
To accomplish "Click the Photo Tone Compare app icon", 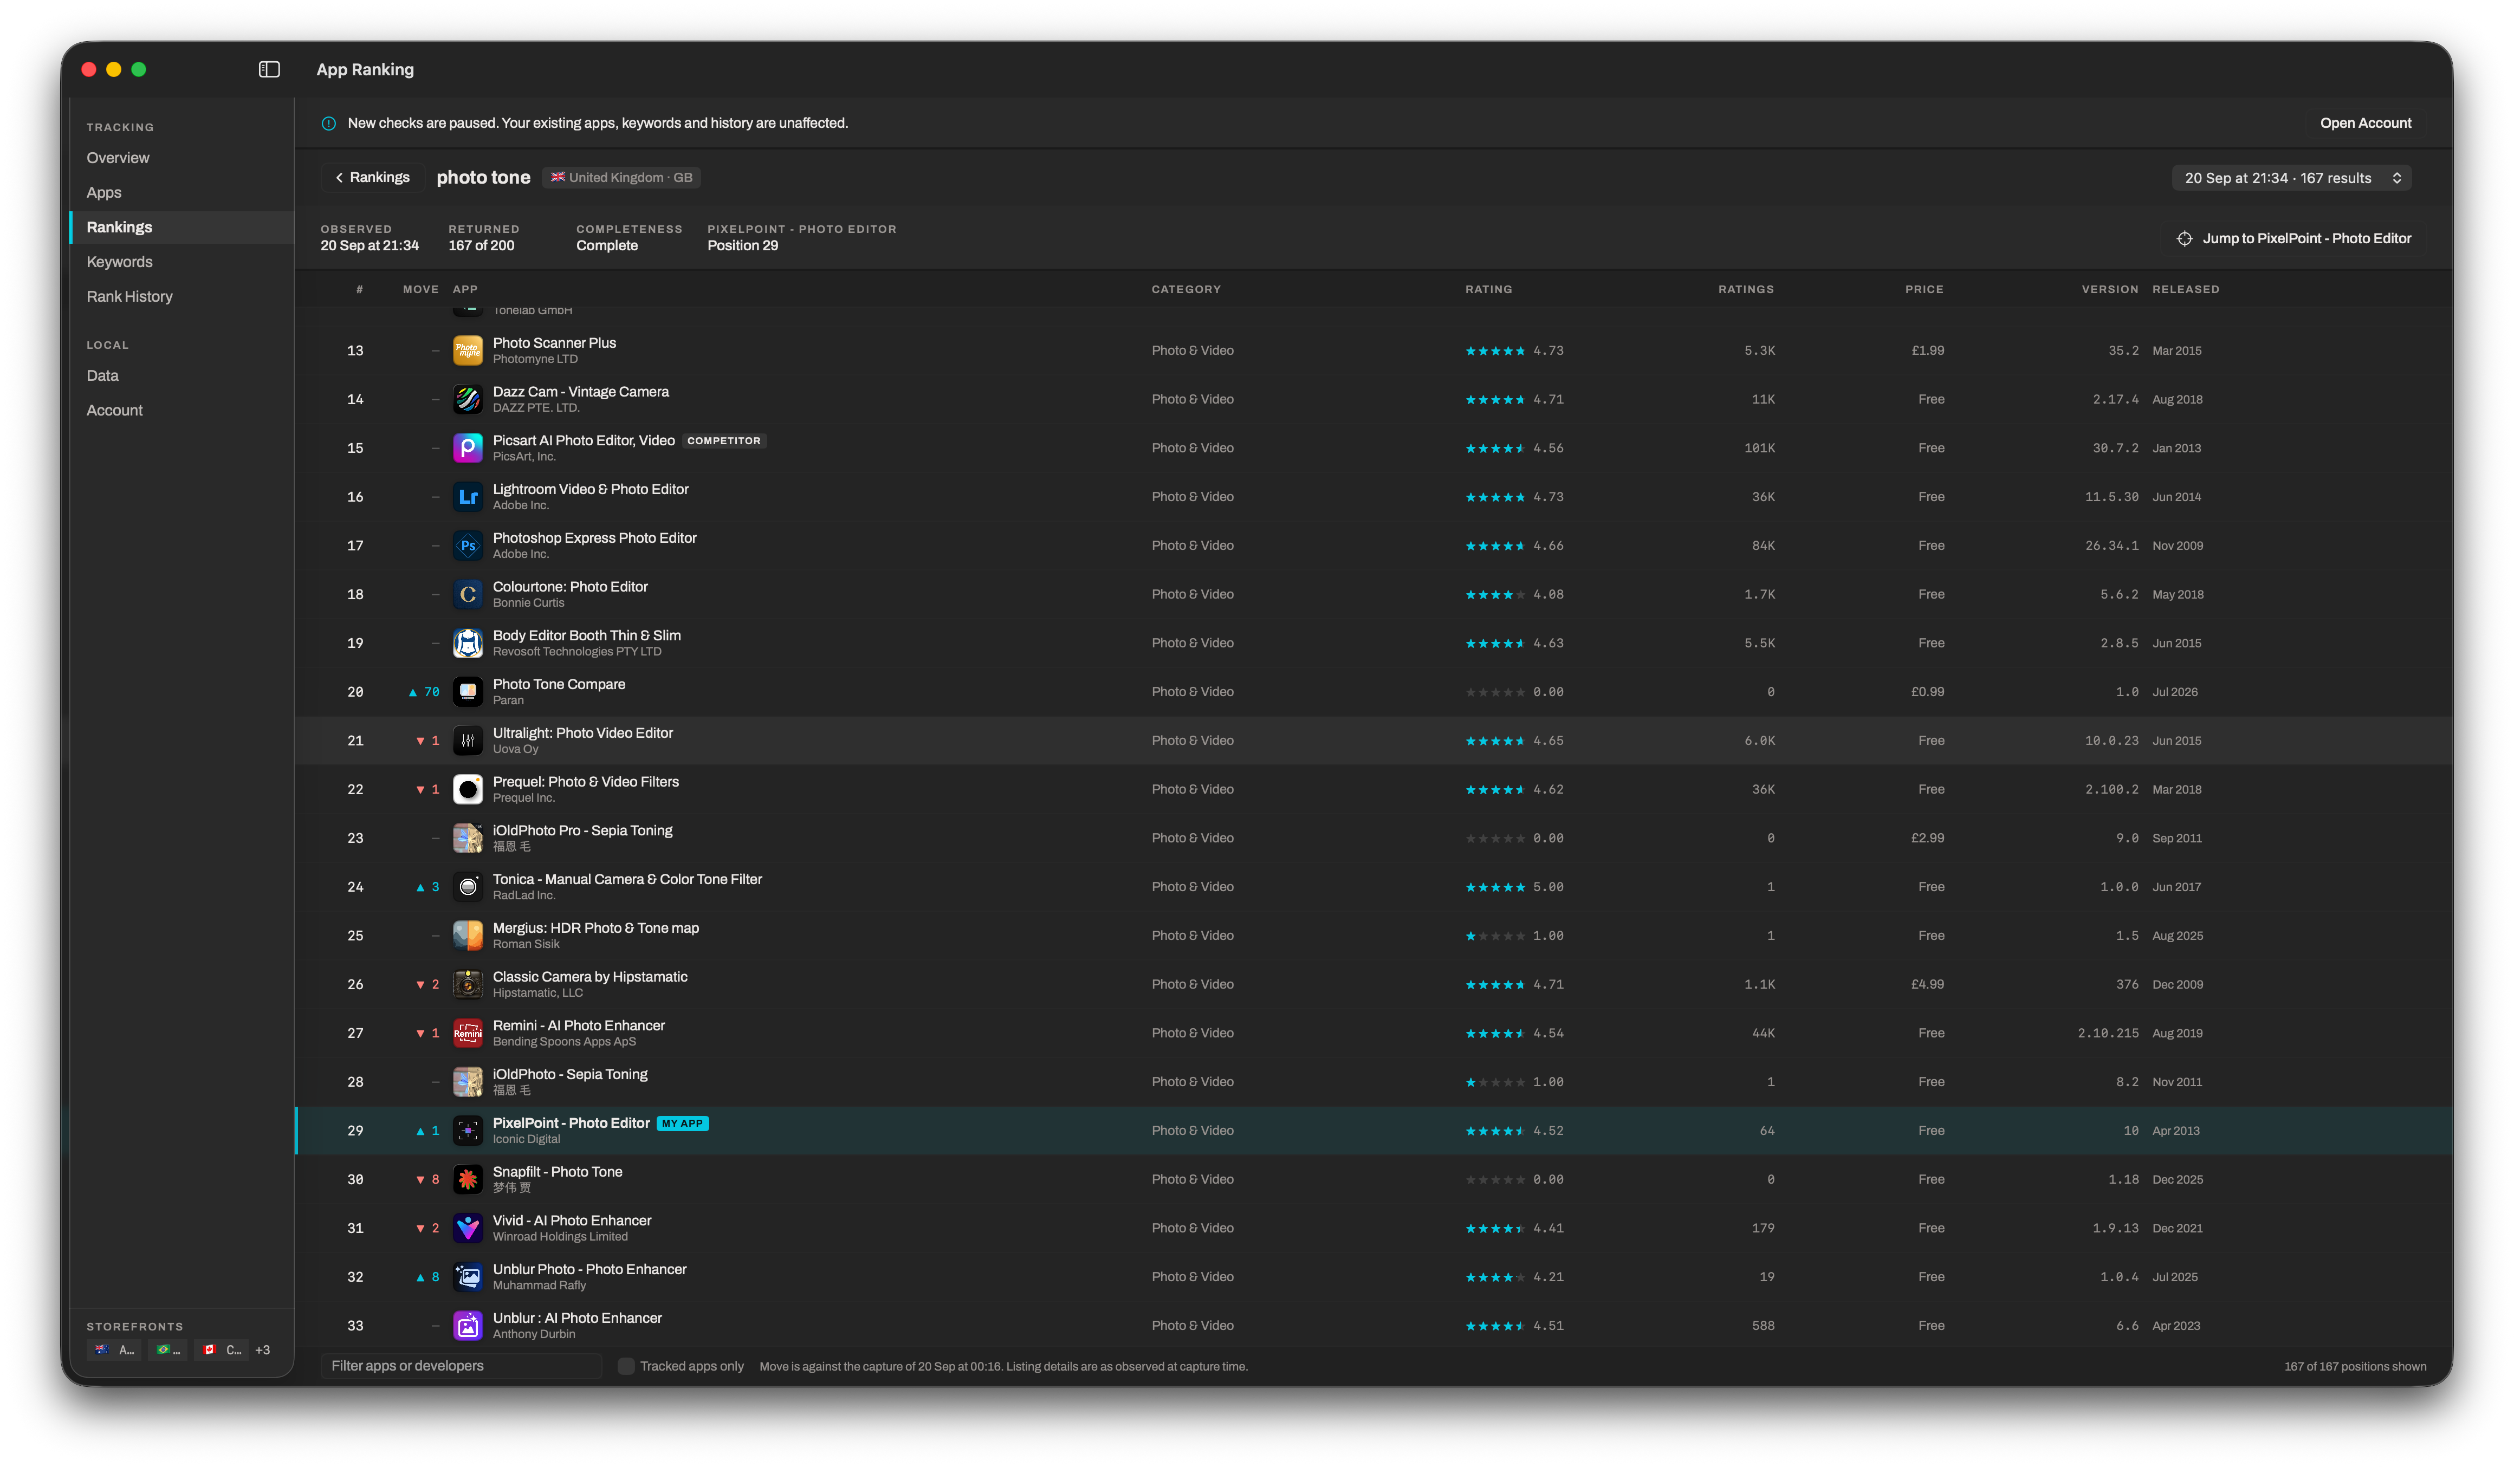I will tap(468, 692).
